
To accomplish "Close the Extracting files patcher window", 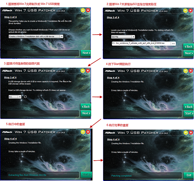I will pyautogui.click(x=88, y=132).
